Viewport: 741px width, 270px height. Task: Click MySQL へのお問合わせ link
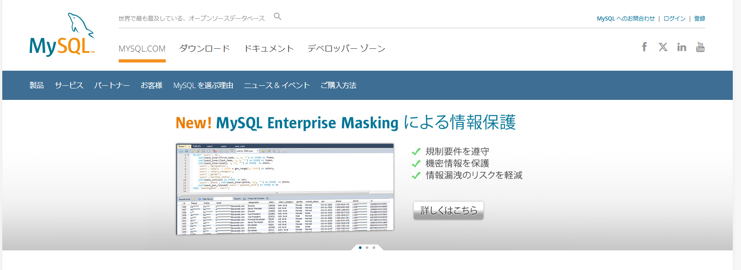pos(625,19)
